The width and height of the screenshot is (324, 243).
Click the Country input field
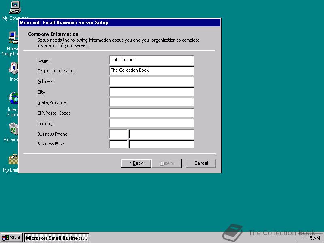click(151, 123)
